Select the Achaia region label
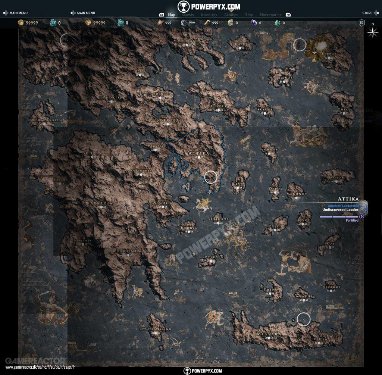 (92, 153)
